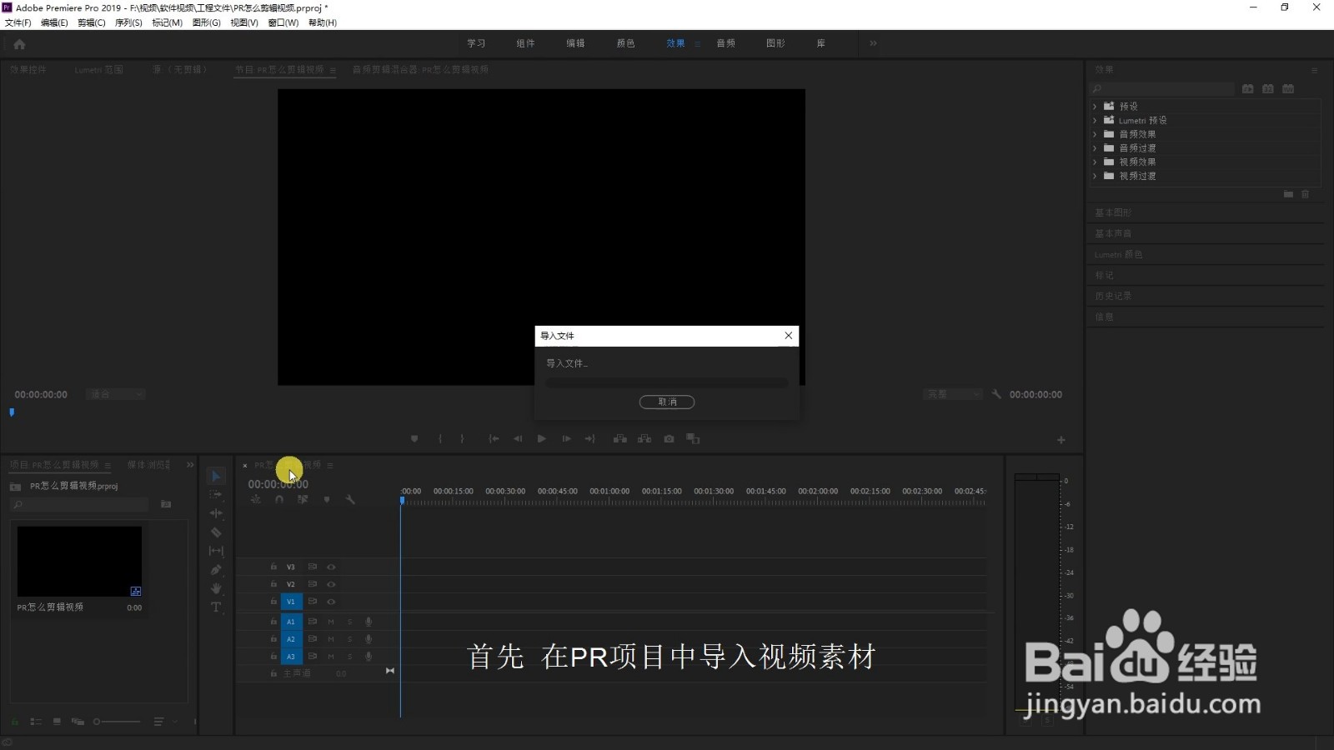Select the PR怎么剪辑视频 clip thumbnail in project panel

(x=79, y=560)
